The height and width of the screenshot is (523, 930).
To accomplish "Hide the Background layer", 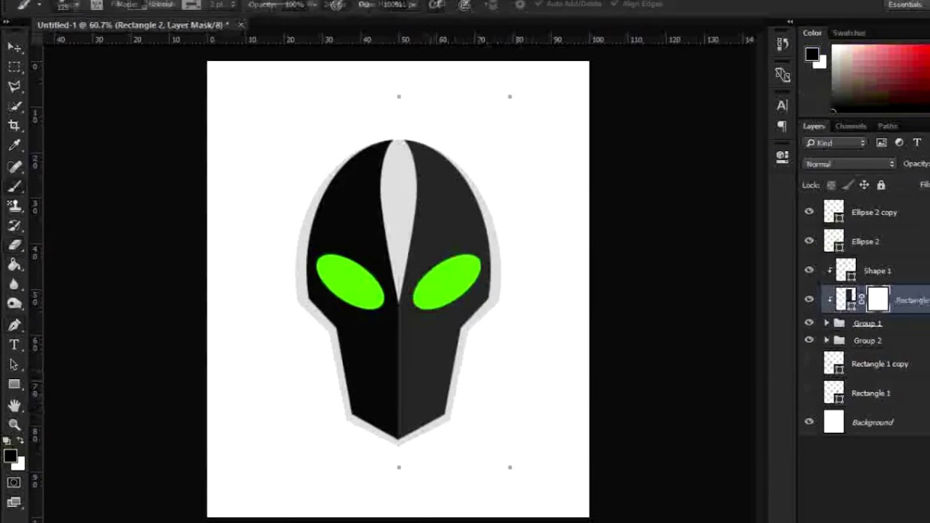I will [809, 422].
